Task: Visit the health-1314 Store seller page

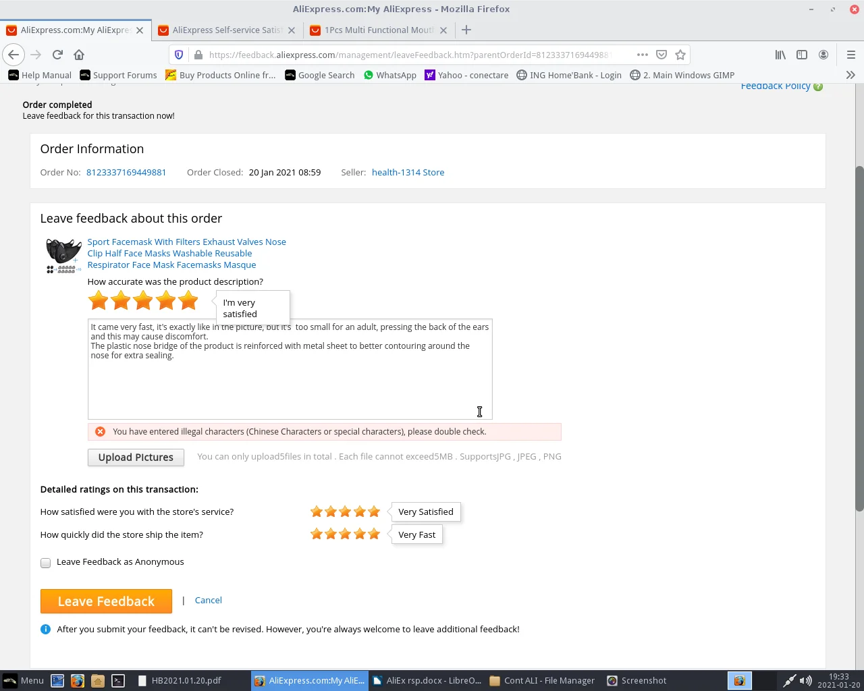Action: 408,172
